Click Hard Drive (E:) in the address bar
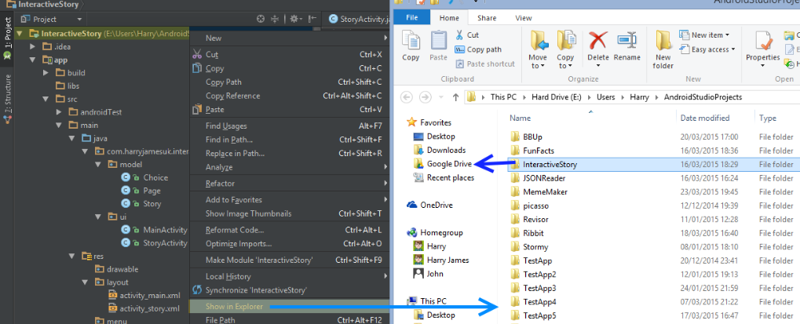800x324 pixels. 555,96
